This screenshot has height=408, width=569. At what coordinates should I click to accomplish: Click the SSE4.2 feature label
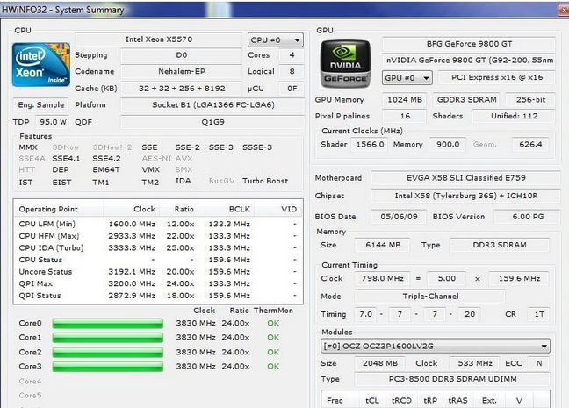click(x=106, y=159)
